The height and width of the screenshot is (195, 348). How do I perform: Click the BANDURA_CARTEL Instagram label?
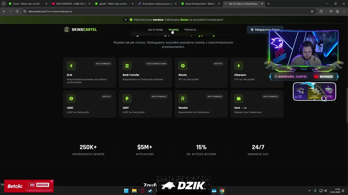point(291,77)
